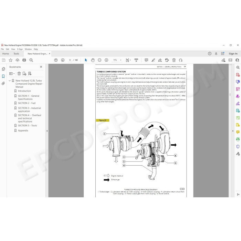241x241 pixels.
Task: Open the page thumbnails panel icon
Action: pyautogui.click(x=3, y=69)
